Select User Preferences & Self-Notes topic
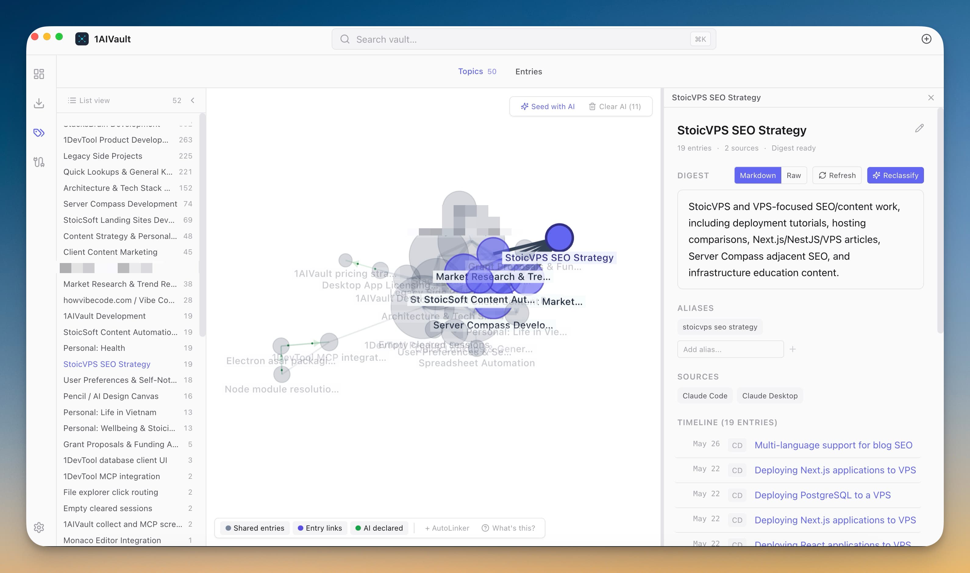Image resolution: width=970 pixels, height=573 pixels. (x=128, y=380)
